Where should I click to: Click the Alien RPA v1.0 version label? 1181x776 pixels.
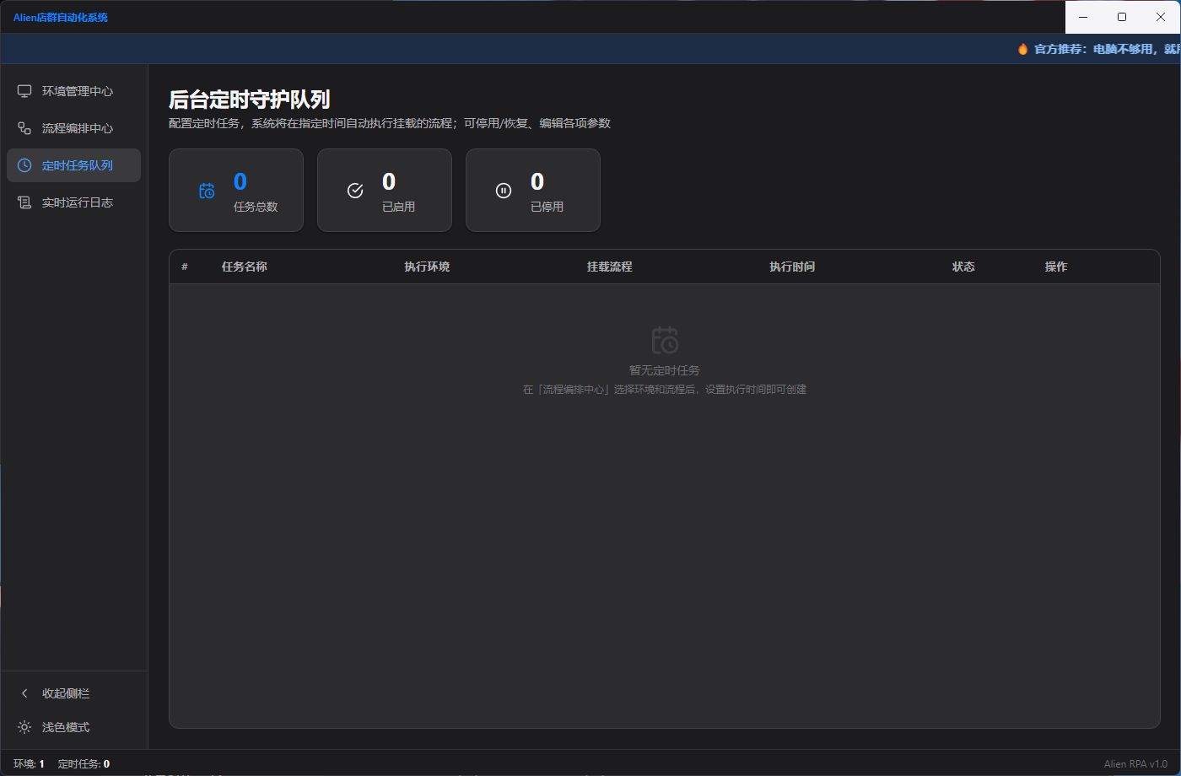(x=1135, y=764)
